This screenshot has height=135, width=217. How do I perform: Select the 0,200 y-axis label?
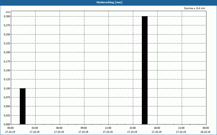(7, 52)
